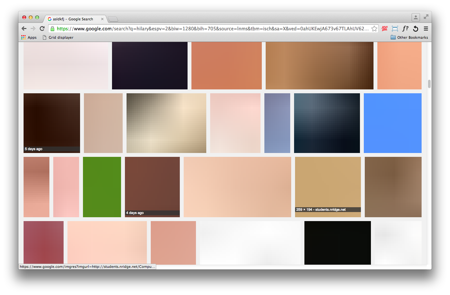View site info via the green lock icon

53,29
